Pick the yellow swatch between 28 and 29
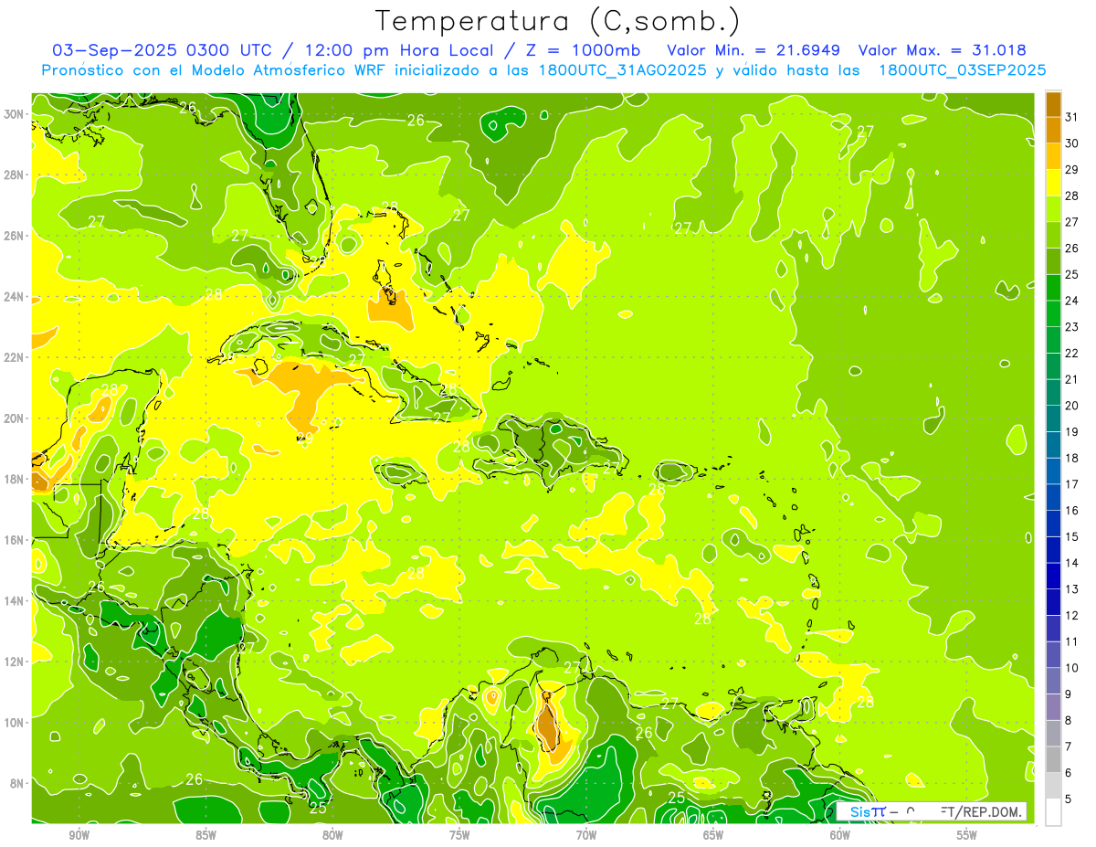Viewport: 1096px width, 847px height. tap(1053, 183)
